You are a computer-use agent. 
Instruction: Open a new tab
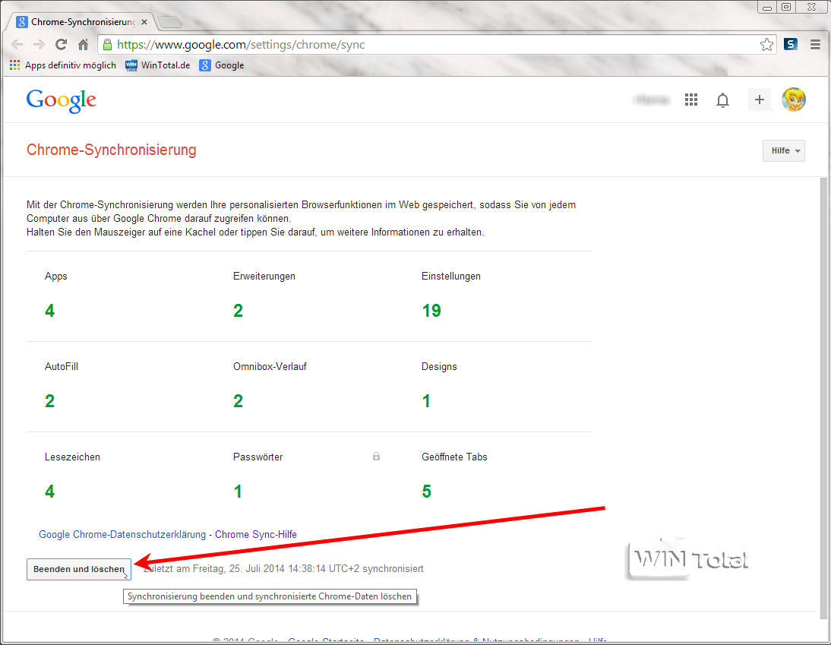coord(169,22)
